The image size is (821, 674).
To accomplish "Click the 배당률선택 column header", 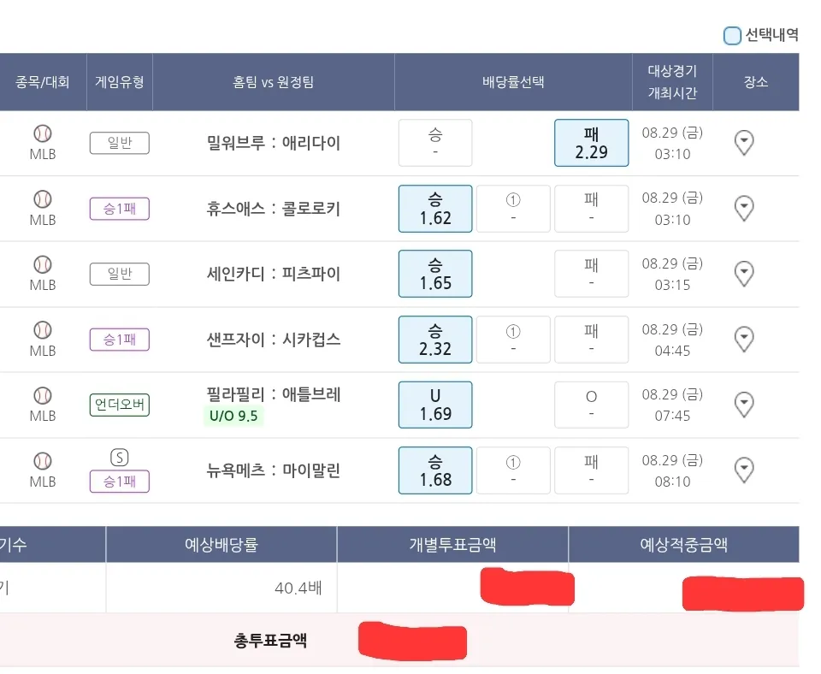I will (x=513, y=82).
